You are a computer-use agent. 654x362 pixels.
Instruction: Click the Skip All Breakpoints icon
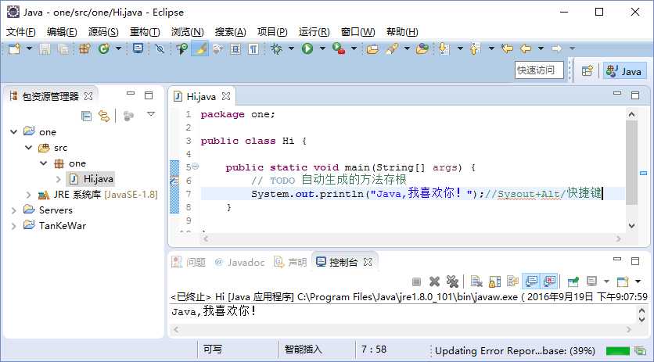click(160, 48)
